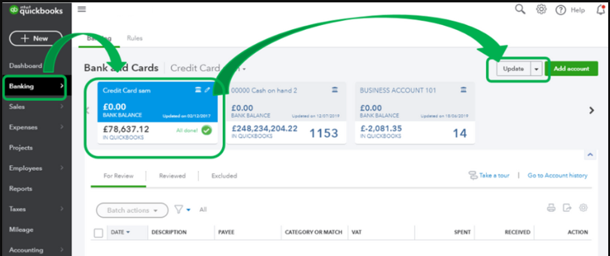Select the BUSINESS ACCOUNT 101 card
The image size is (610, 256).
[x=415, y=113]
